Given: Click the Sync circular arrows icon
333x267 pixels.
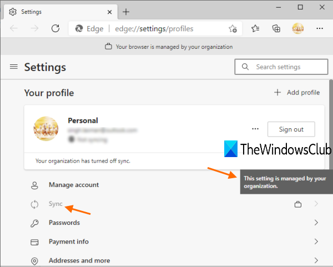Looking at the screenshot, I should tap(34, 204).
